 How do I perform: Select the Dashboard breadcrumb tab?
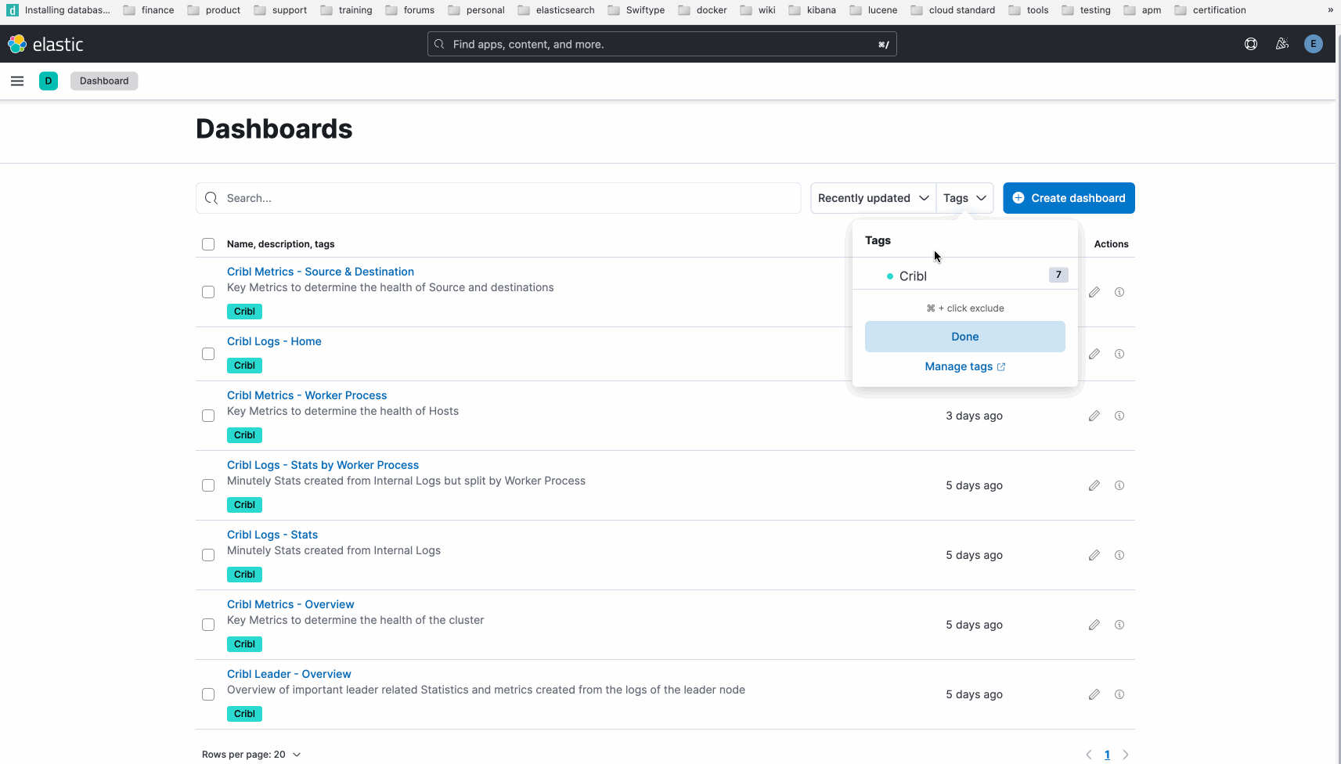(x=104, y=81)
